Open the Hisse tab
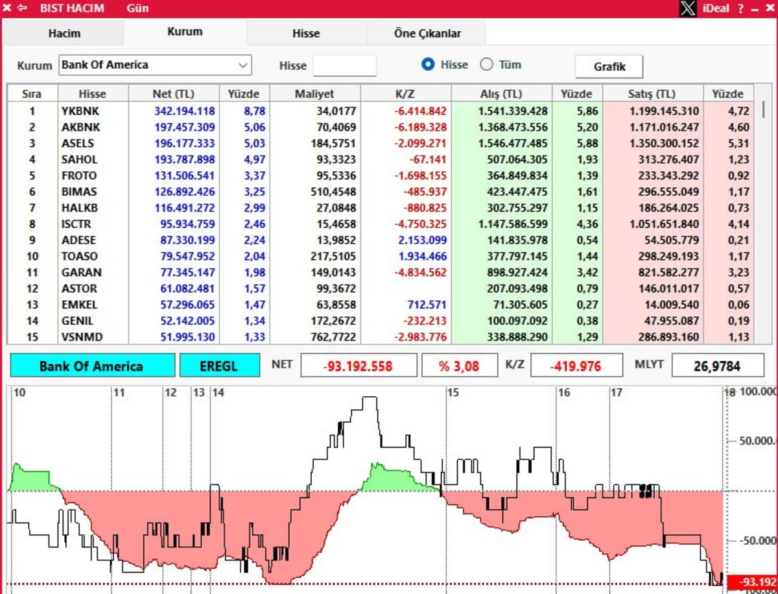Image resolution: width=778 pixels, height=594 pixels. click(x=306, y=33)
